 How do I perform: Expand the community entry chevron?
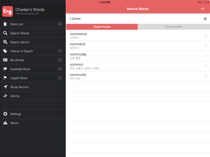[x=206, y=76]
